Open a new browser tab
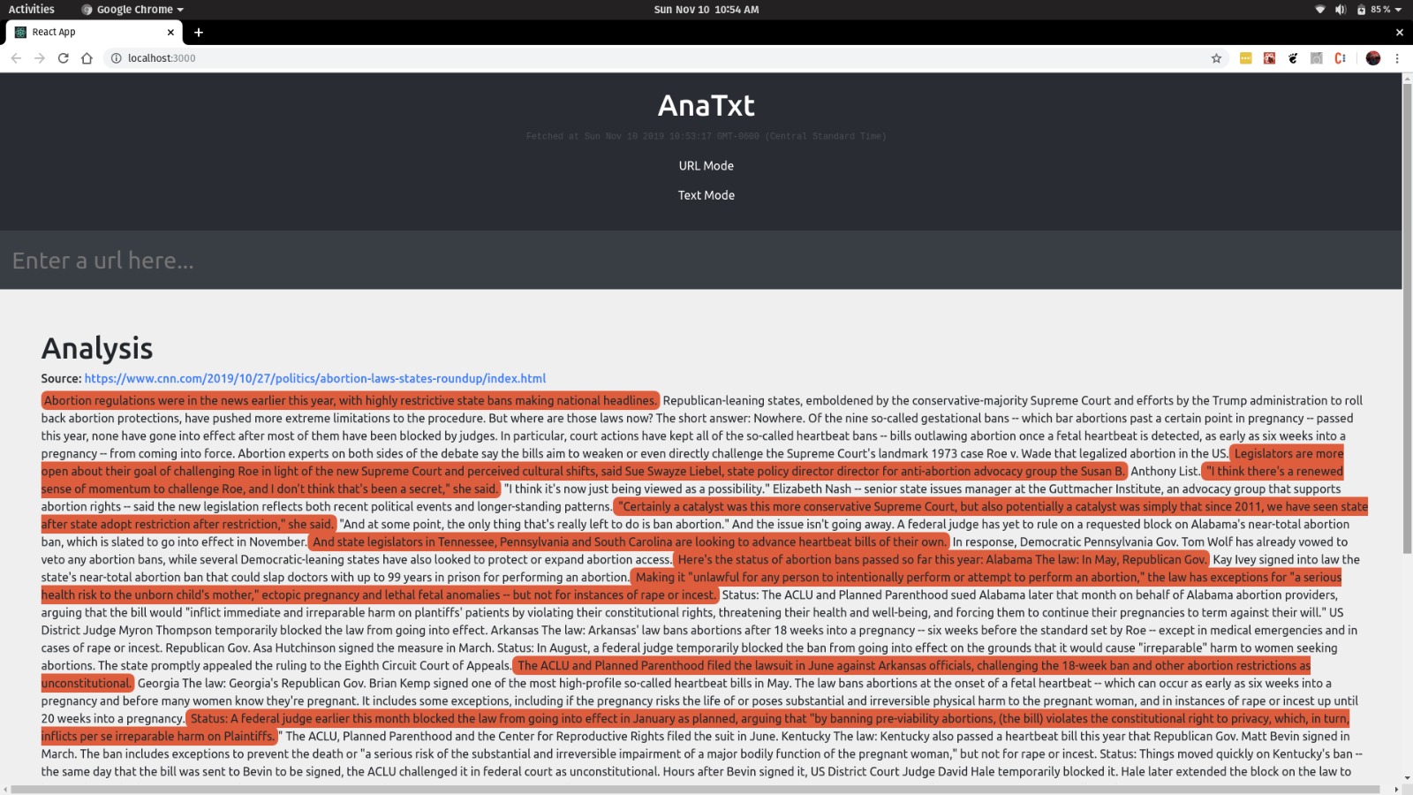This screenshot has height=795, width=1413. pos(199,32)
